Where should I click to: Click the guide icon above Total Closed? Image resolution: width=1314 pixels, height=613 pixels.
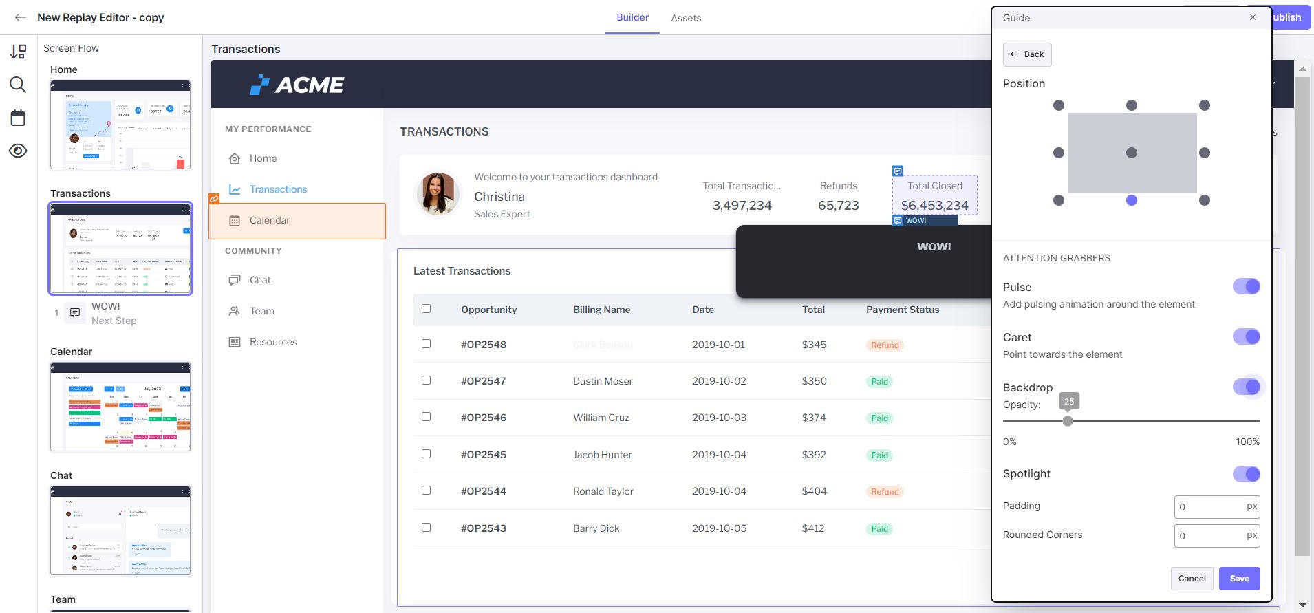pyautogui.click(x=898, y=171)
